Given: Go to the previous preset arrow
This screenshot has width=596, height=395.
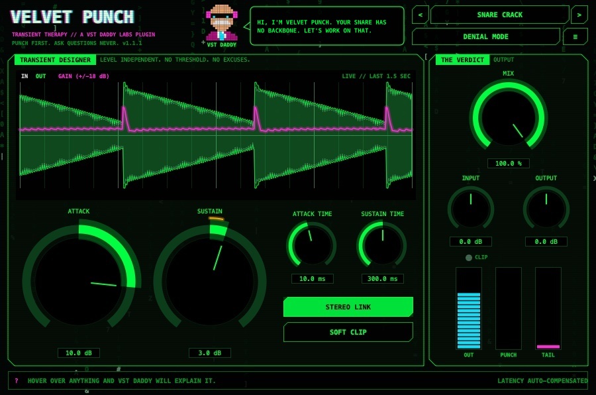Looking at the screenshot, I should tap(421, 15).
